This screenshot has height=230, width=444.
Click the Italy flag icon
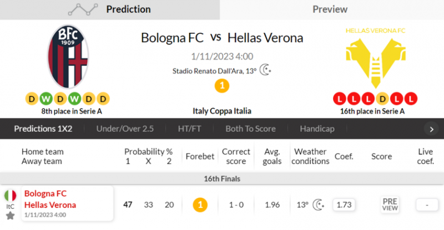[10, 196]
